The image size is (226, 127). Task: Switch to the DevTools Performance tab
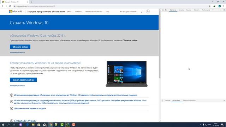[206, 10]
